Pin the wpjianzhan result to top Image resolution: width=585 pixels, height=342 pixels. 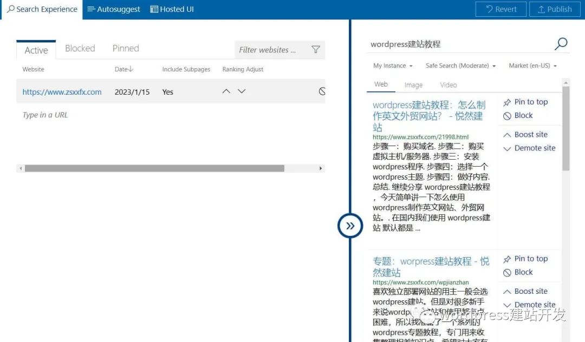(525, 259)
